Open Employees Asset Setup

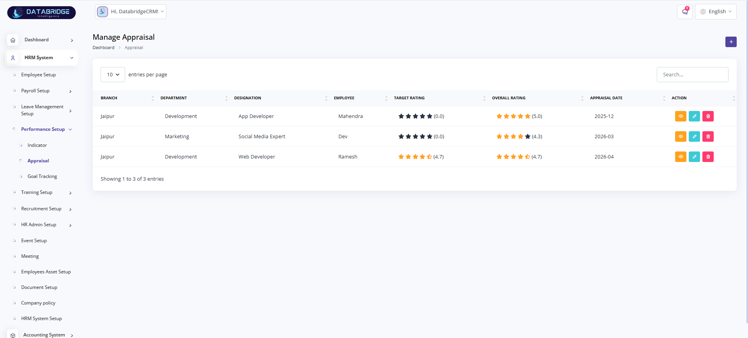tap(46, 272)
